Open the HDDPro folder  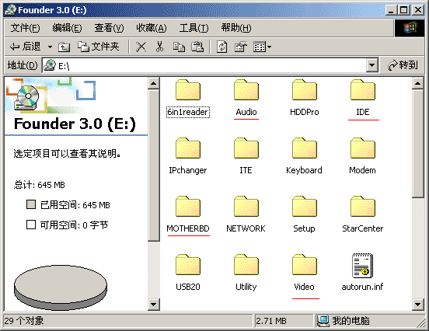(304, 99)
